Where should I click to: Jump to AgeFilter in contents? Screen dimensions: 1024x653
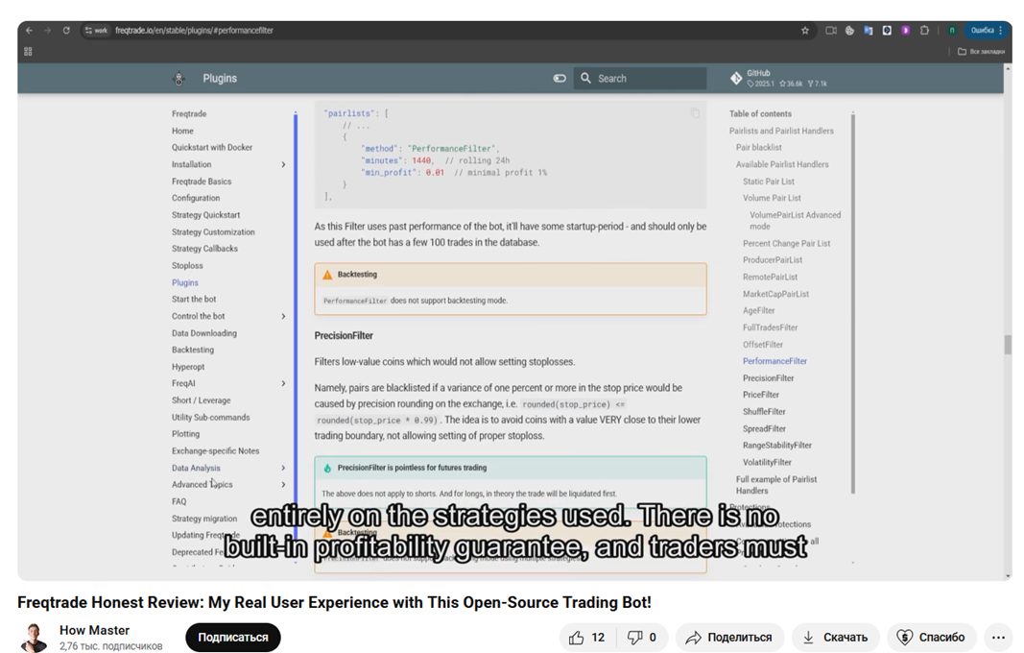click(759, 311)
